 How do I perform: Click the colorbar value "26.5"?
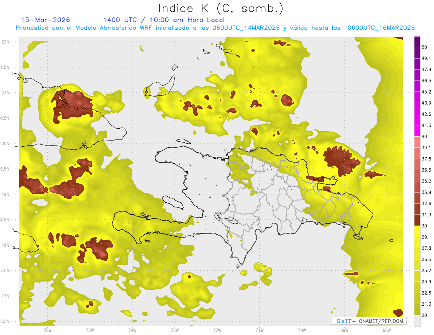pyautogui.click(x=426, y=259)
